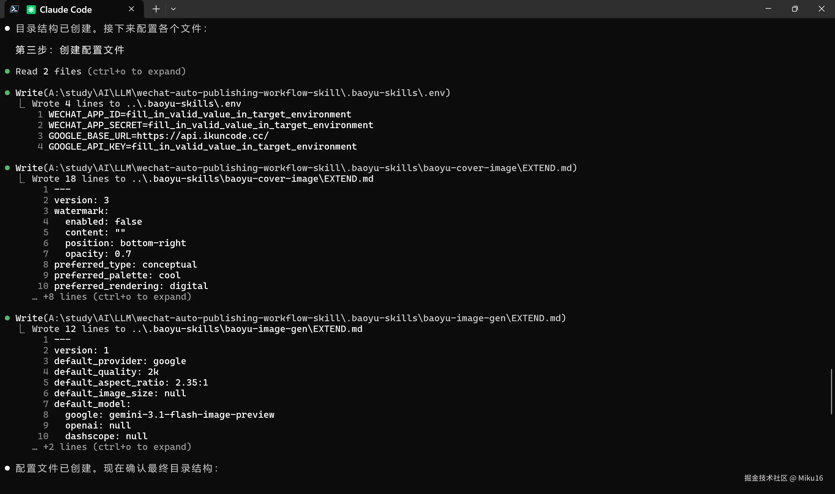
Task: Click the green Claude Code tab icon
Action: [31, 9]
